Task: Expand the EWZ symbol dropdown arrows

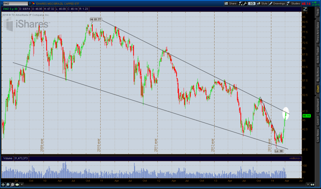Action: (x=30, y=3)
